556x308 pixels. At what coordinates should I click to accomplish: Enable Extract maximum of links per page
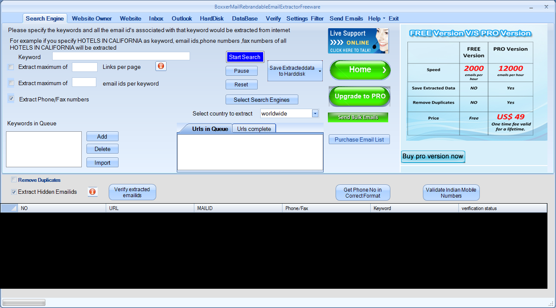pyautogui.click(x=11, y=67)
